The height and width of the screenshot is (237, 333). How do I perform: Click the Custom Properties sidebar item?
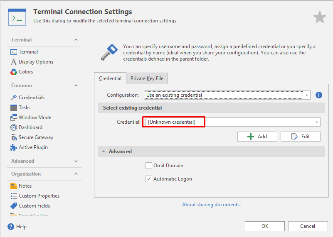pyautogui.click(x=39, y=196)
